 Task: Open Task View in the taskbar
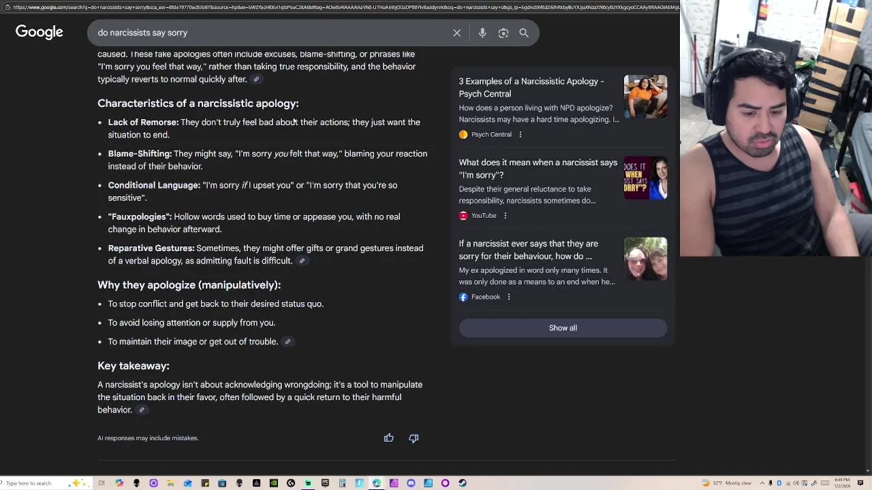pos(102,483)
